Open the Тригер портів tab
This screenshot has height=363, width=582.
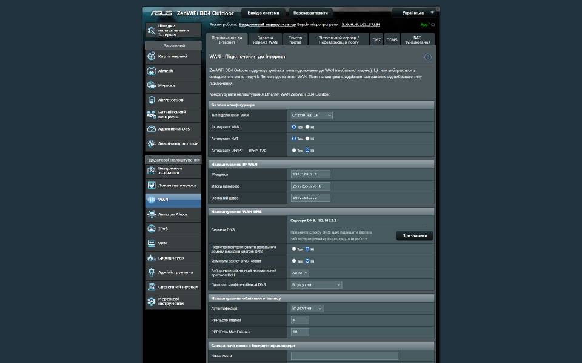coord(295,39)
